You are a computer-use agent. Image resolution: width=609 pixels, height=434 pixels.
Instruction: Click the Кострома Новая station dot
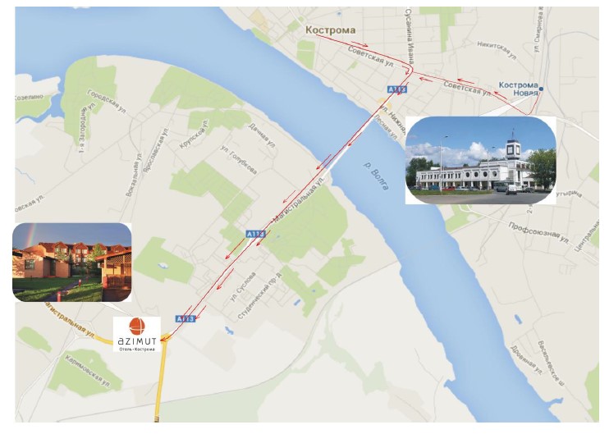541,89
